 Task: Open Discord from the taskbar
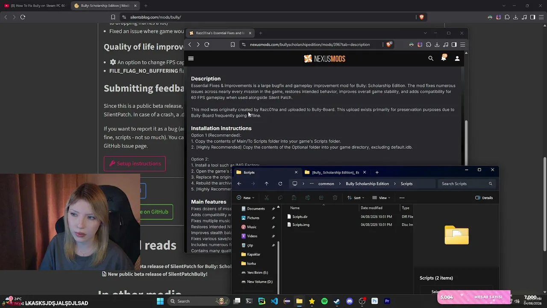coord(350,301)
